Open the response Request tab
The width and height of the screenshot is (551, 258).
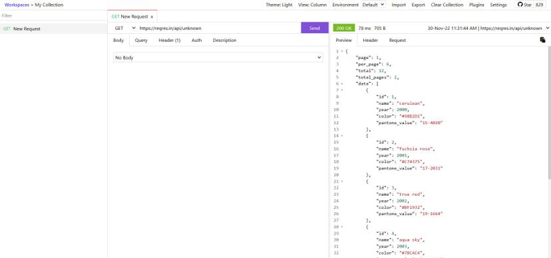pyautogui.click(x=397, y=40)
